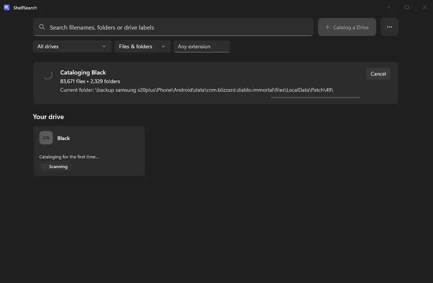Click the cataloging progress spinner
The width and height of the screenshot is (433, 283).
pos(48,74)
